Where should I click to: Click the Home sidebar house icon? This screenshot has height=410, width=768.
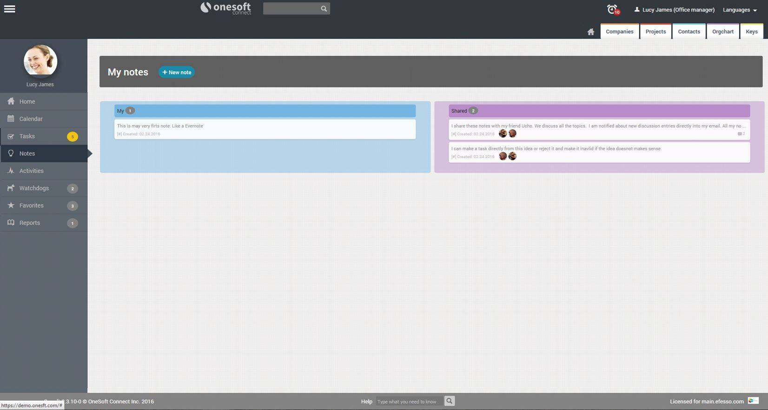[11, 101]
